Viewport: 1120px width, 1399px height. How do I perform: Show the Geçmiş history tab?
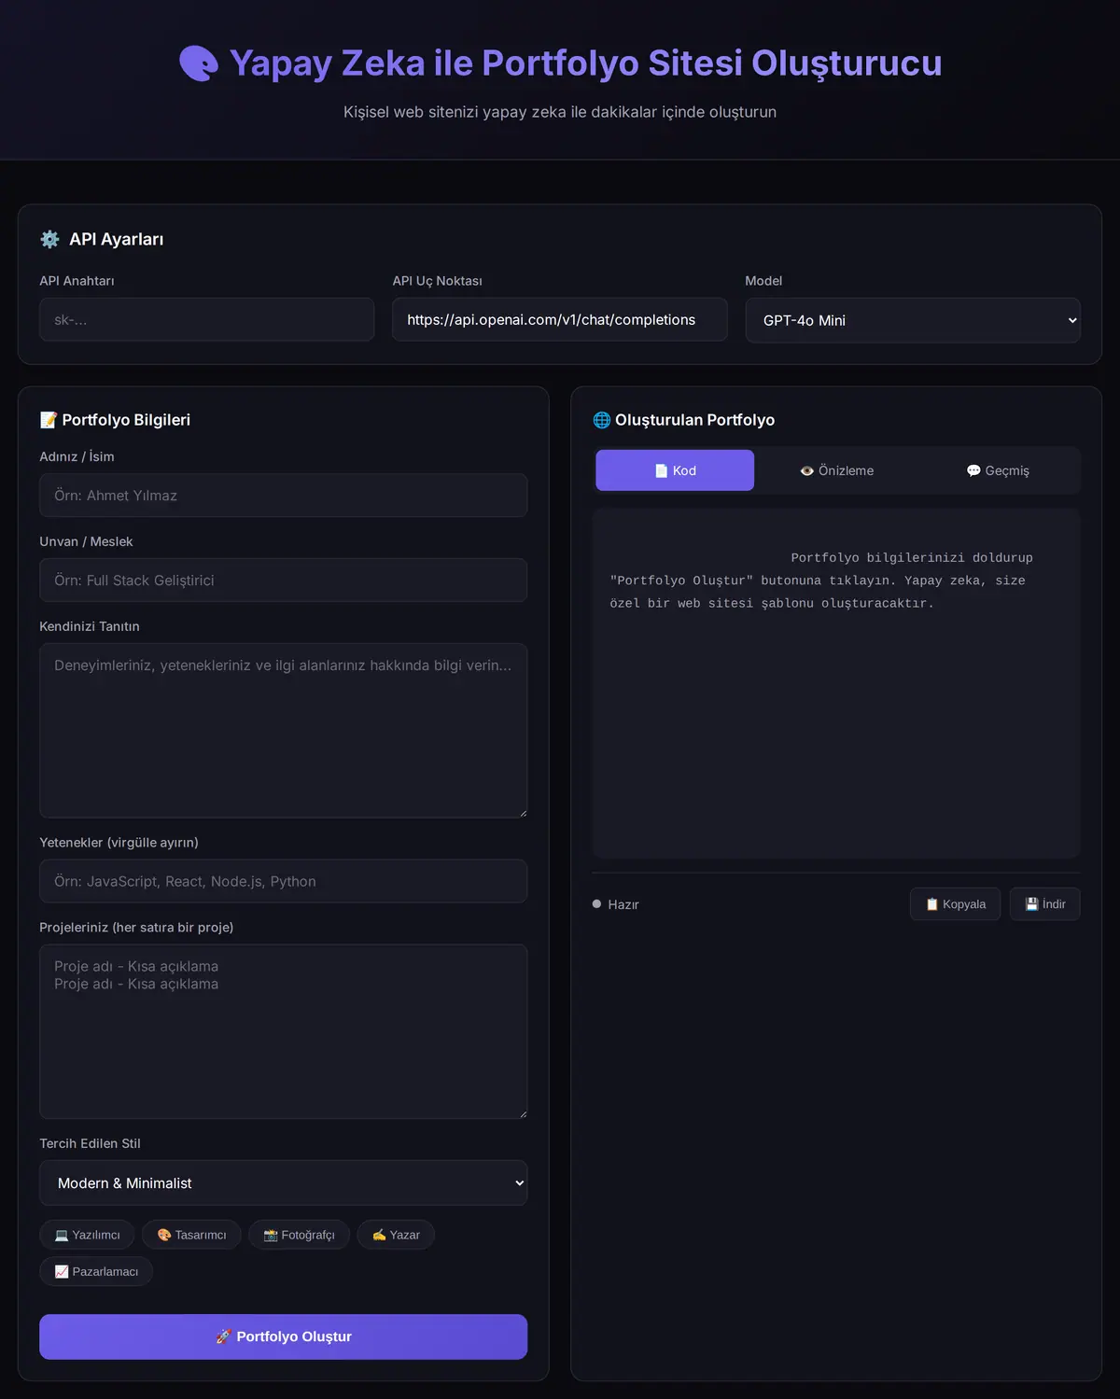(x=998, y=470)
